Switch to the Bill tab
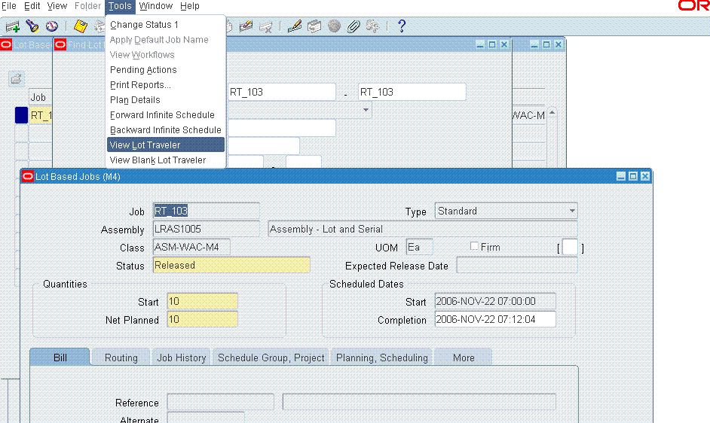The width and height of the screenshot is (710, 423). 60,358
